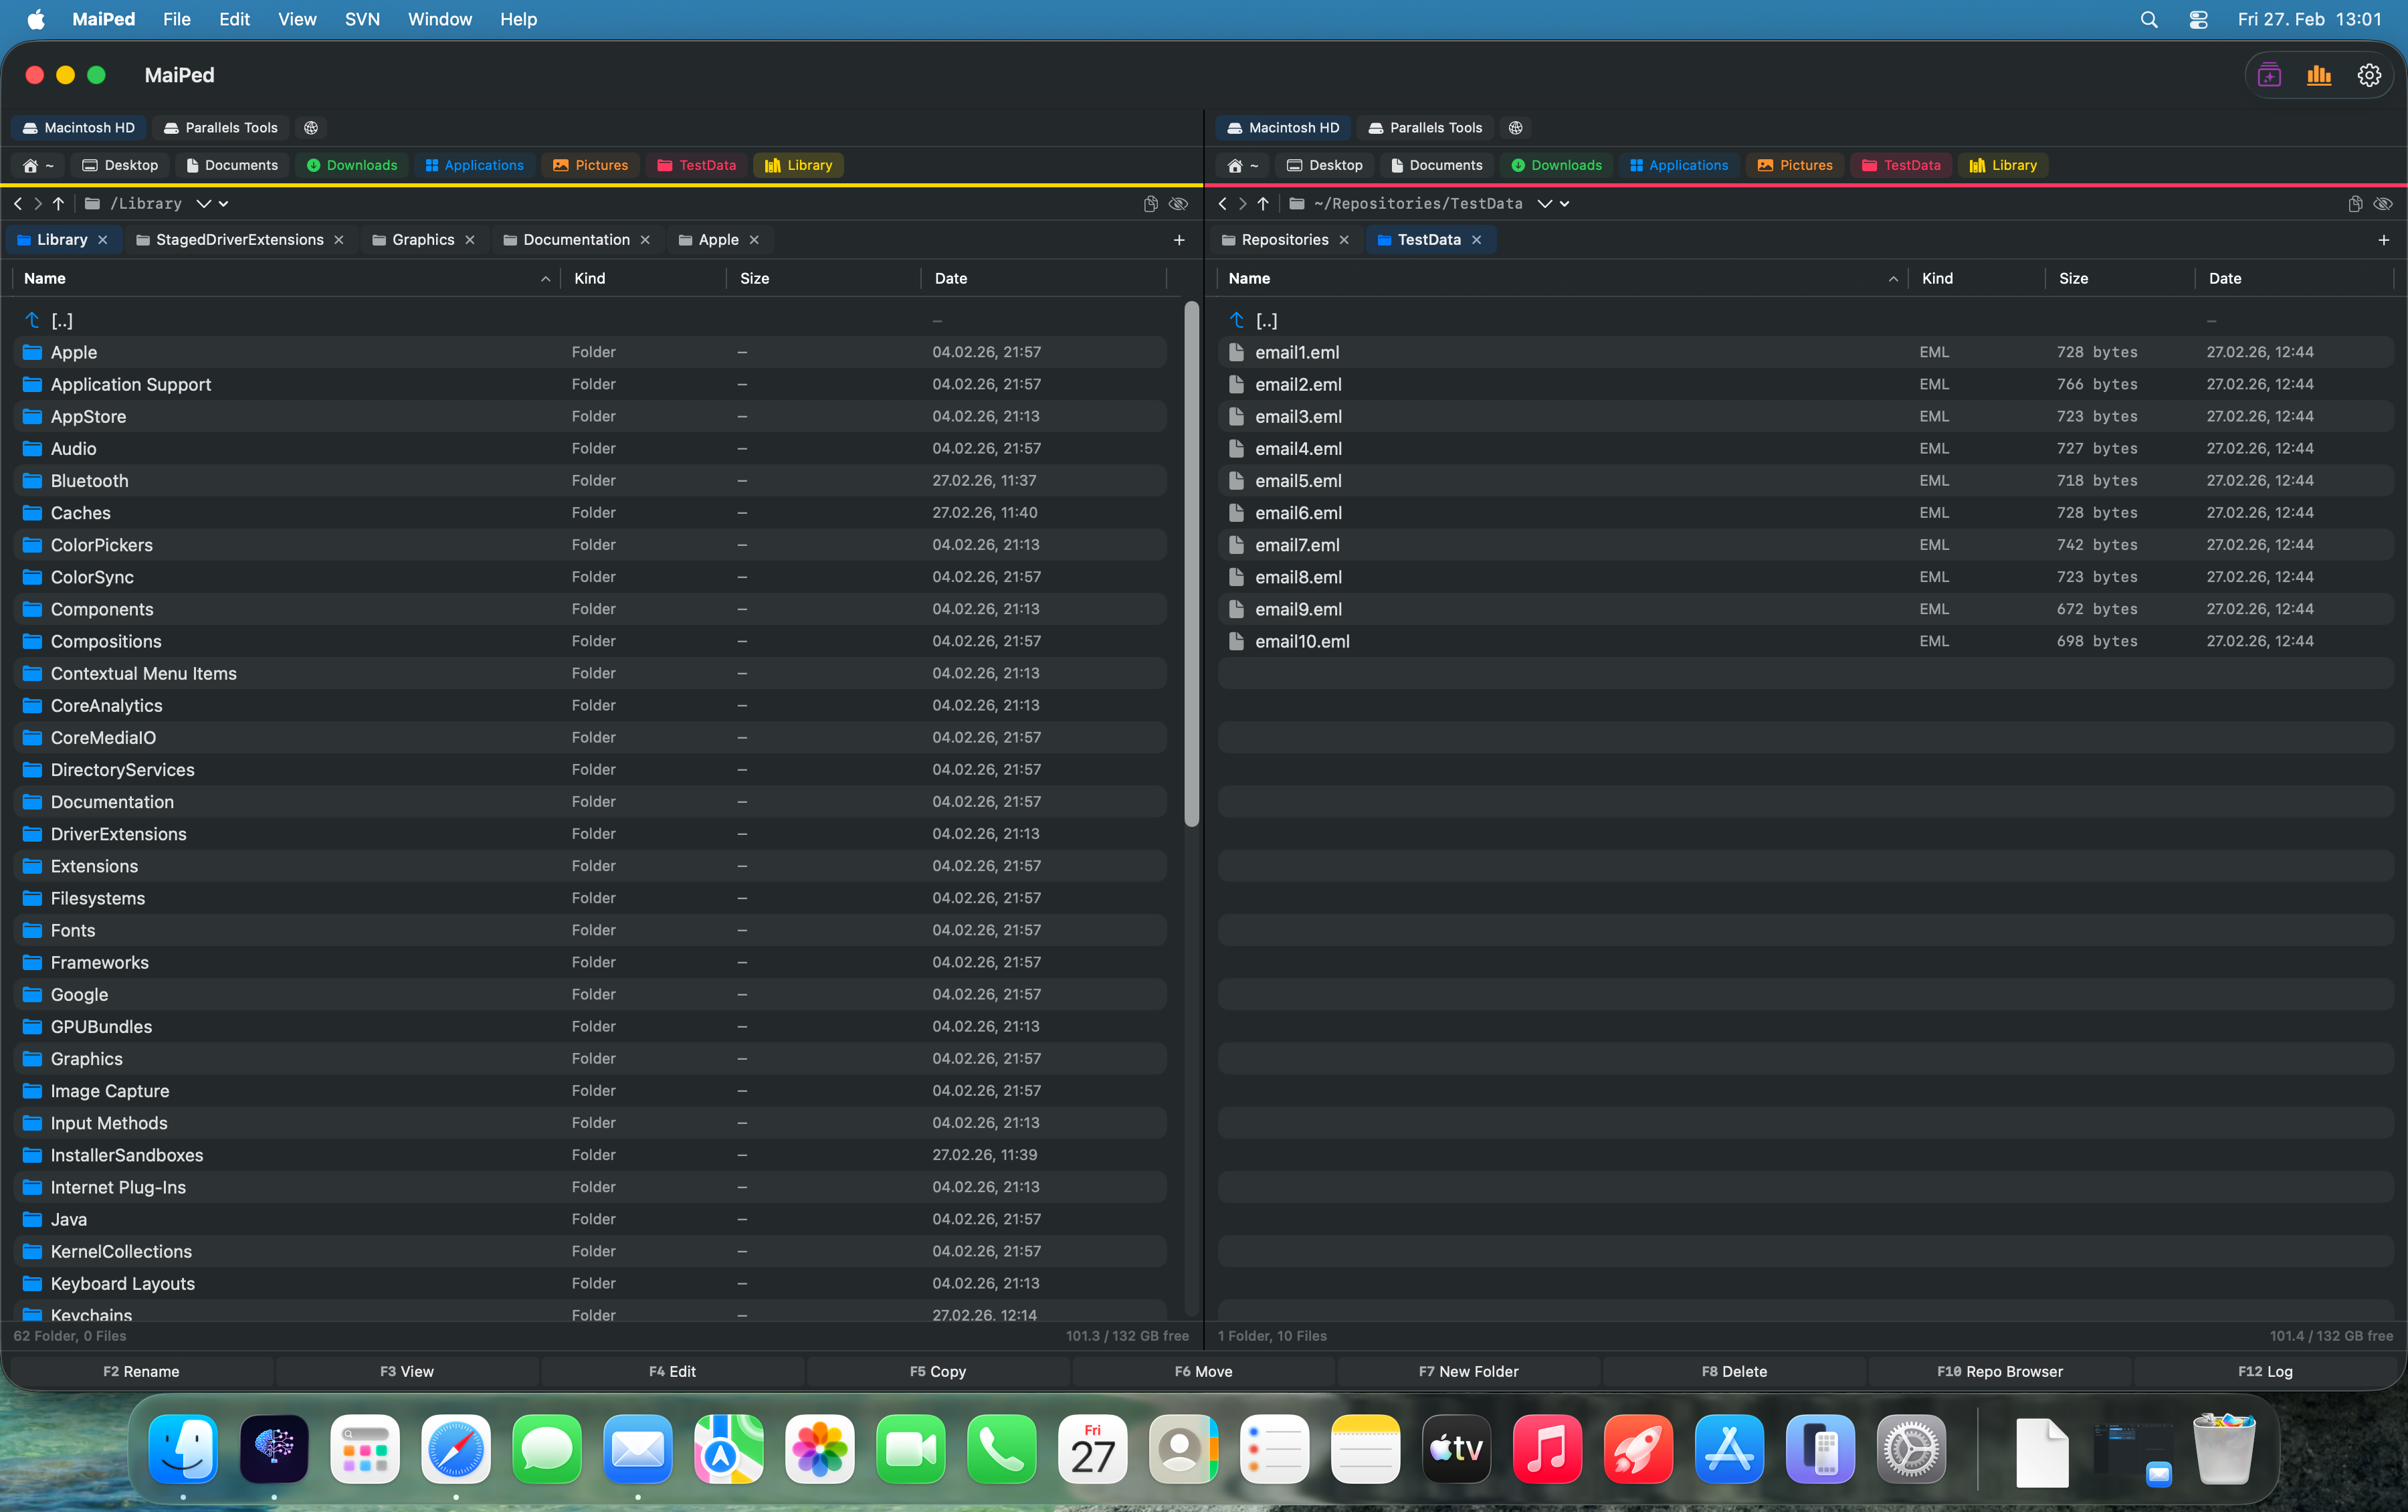
Task: Add a new tab in left pane
Action: point(1179,240)
